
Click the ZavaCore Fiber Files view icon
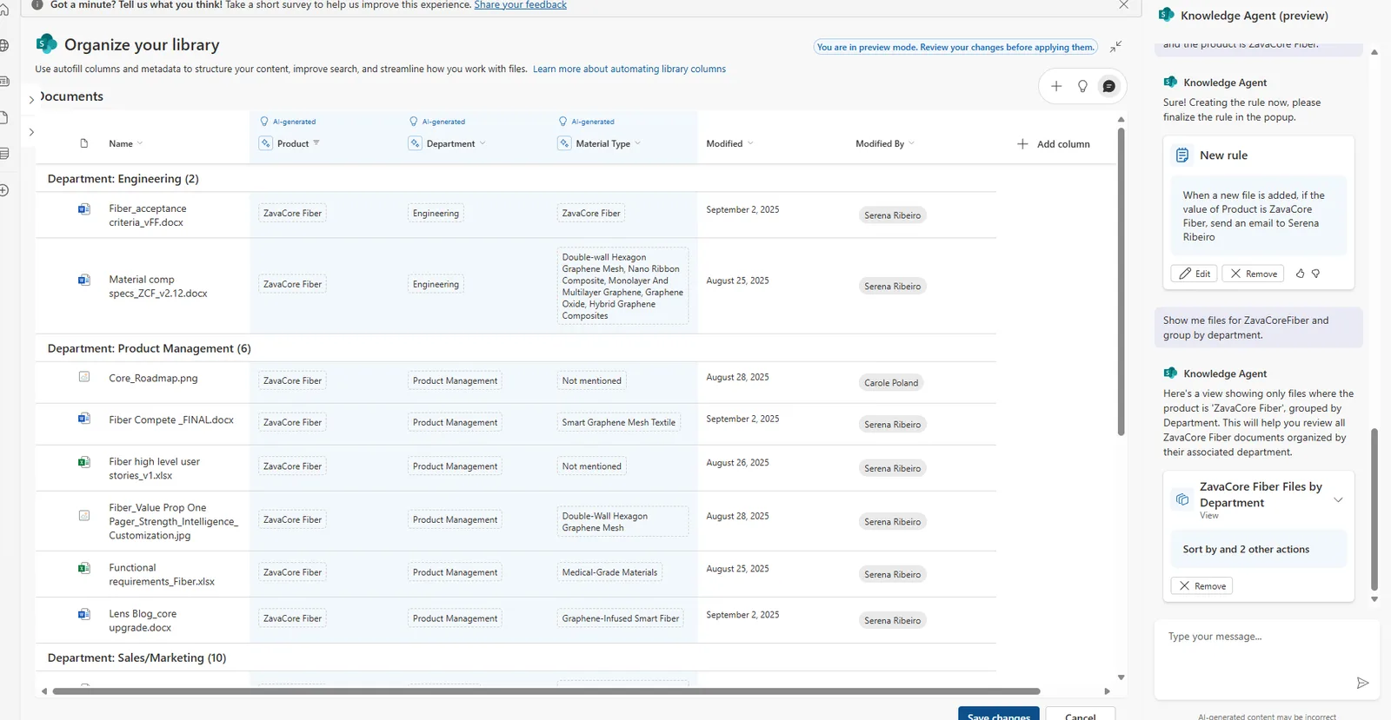[x=1182, y=499]
